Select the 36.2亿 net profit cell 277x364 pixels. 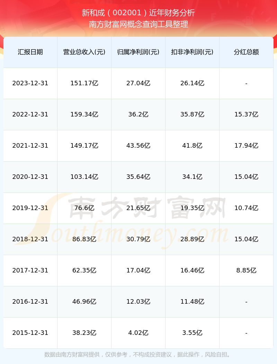(x=138, y=114)
